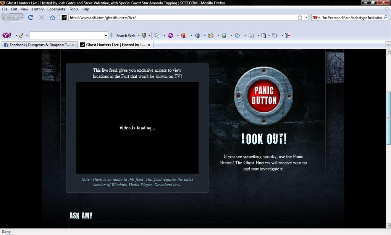
Task: Open the URL bar history dropdown arrow
Action: 306,18
